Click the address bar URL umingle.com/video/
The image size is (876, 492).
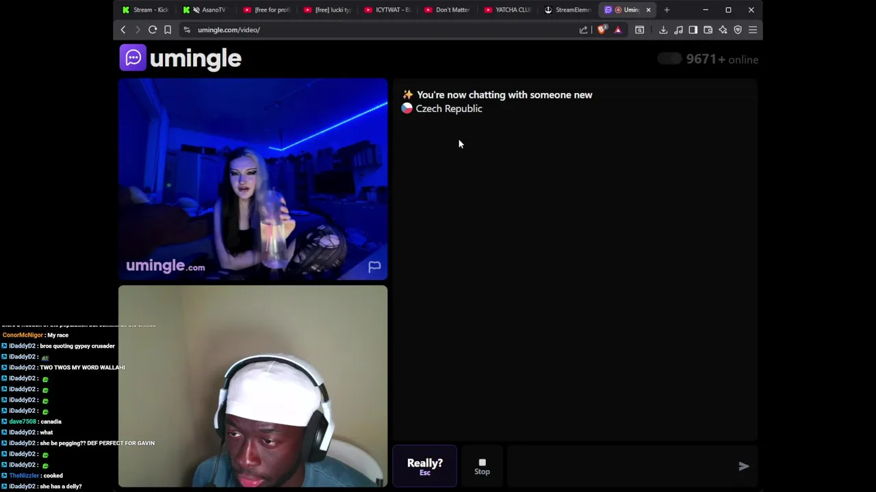coord(229,30)
